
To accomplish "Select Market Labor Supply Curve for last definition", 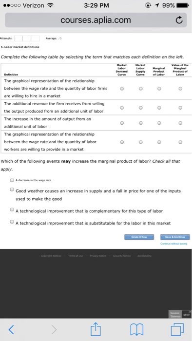I will (141, 142).
